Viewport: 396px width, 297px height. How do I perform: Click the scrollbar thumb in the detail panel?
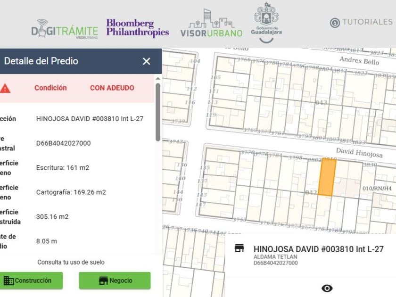pyautogui.click(x=158, y=112)
